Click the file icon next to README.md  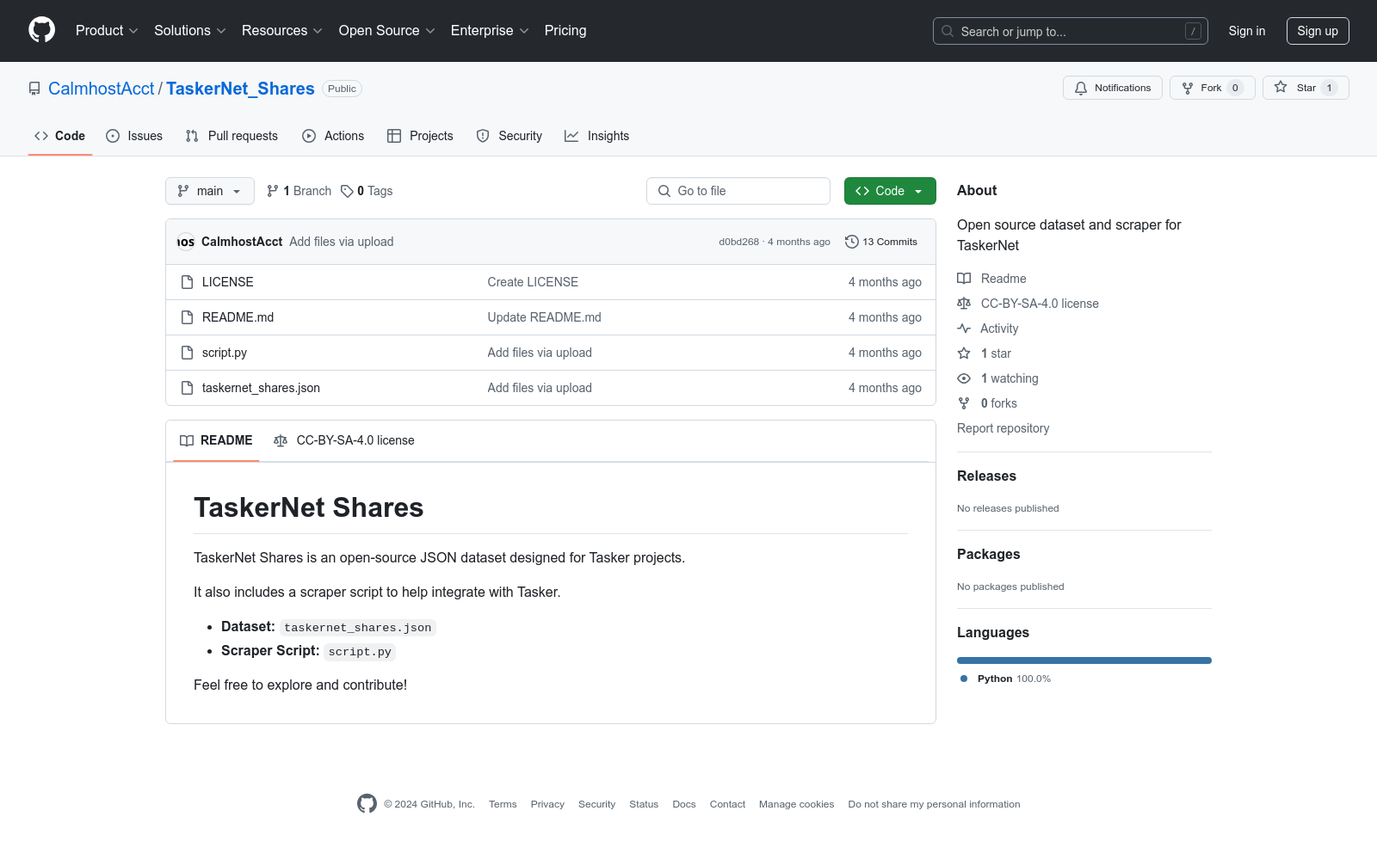point(188,317)
